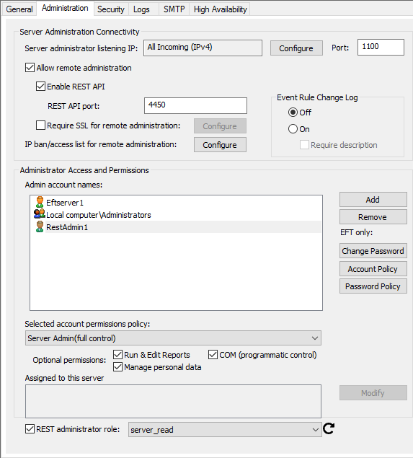Click Change Password button
The image size is (413, 458).
pyautogui.click(x=373, y=250)
